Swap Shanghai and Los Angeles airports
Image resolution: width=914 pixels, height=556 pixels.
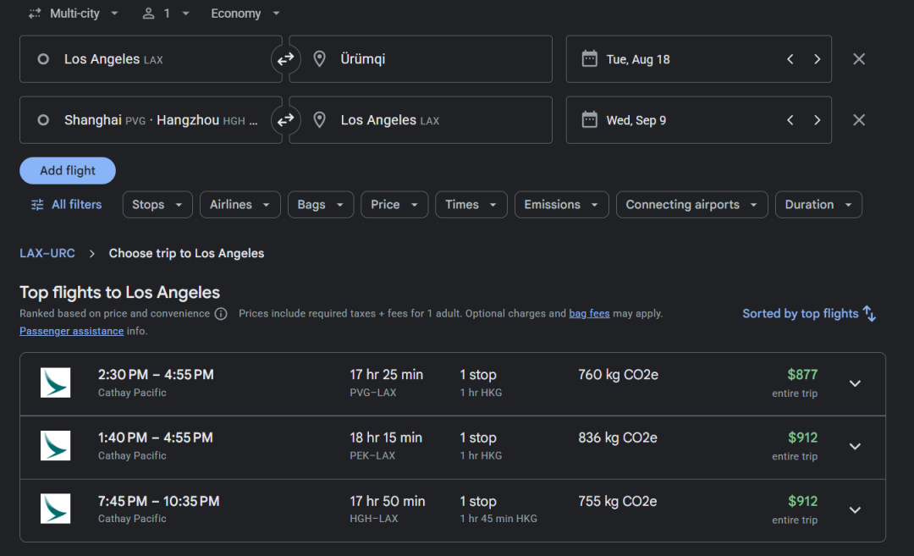click(x=286, y=120)
